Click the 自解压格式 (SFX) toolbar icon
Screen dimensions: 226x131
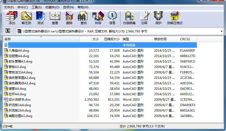(175, 16)
